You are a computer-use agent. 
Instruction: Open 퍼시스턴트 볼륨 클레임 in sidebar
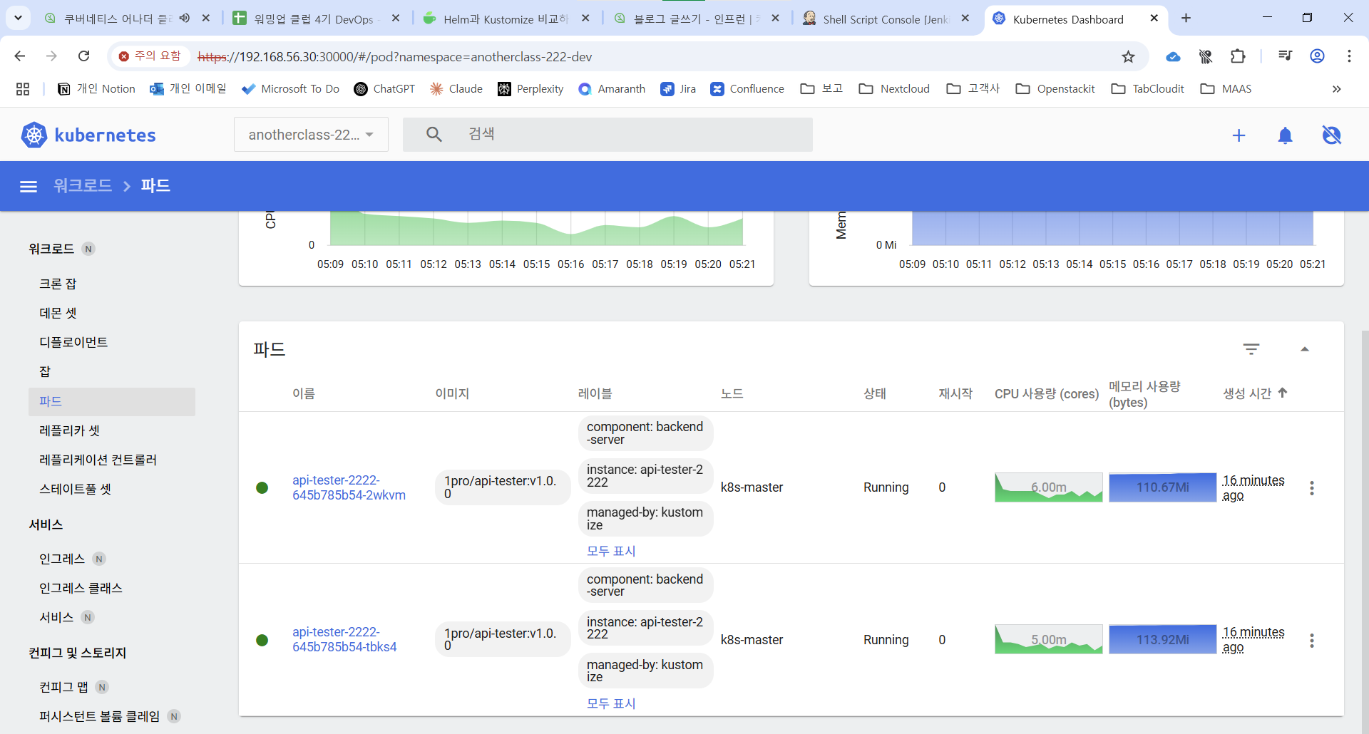point(99,716)
